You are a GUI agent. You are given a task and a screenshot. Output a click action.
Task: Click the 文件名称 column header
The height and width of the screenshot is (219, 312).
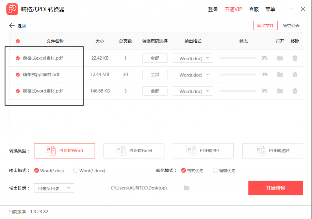coord(55,41)
